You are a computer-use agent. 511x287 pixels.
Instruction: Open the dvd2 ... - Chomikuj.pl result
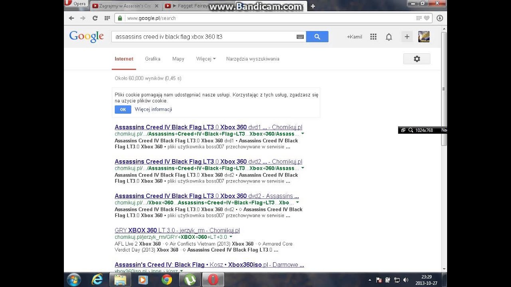point(208,162)
